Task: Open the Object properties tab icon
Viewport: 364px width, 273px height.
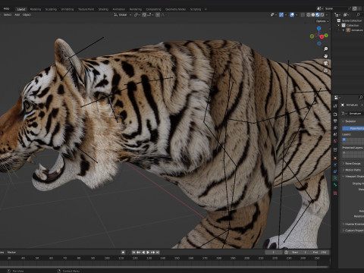Action: point(335,158)
